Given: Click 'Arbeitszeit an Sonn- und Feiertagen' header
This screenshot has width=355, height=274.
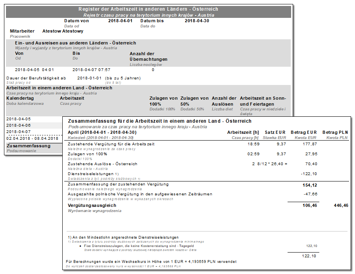Looking at the screenshot, I should pyautogui.click(x=263, y=101).
